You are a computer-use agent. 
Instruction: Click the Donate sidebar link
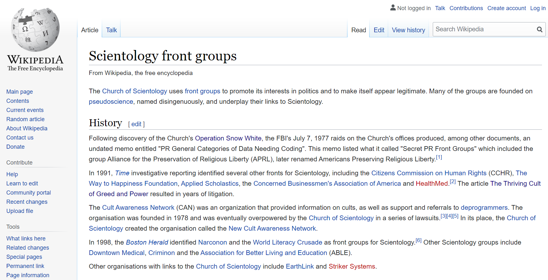16,147
